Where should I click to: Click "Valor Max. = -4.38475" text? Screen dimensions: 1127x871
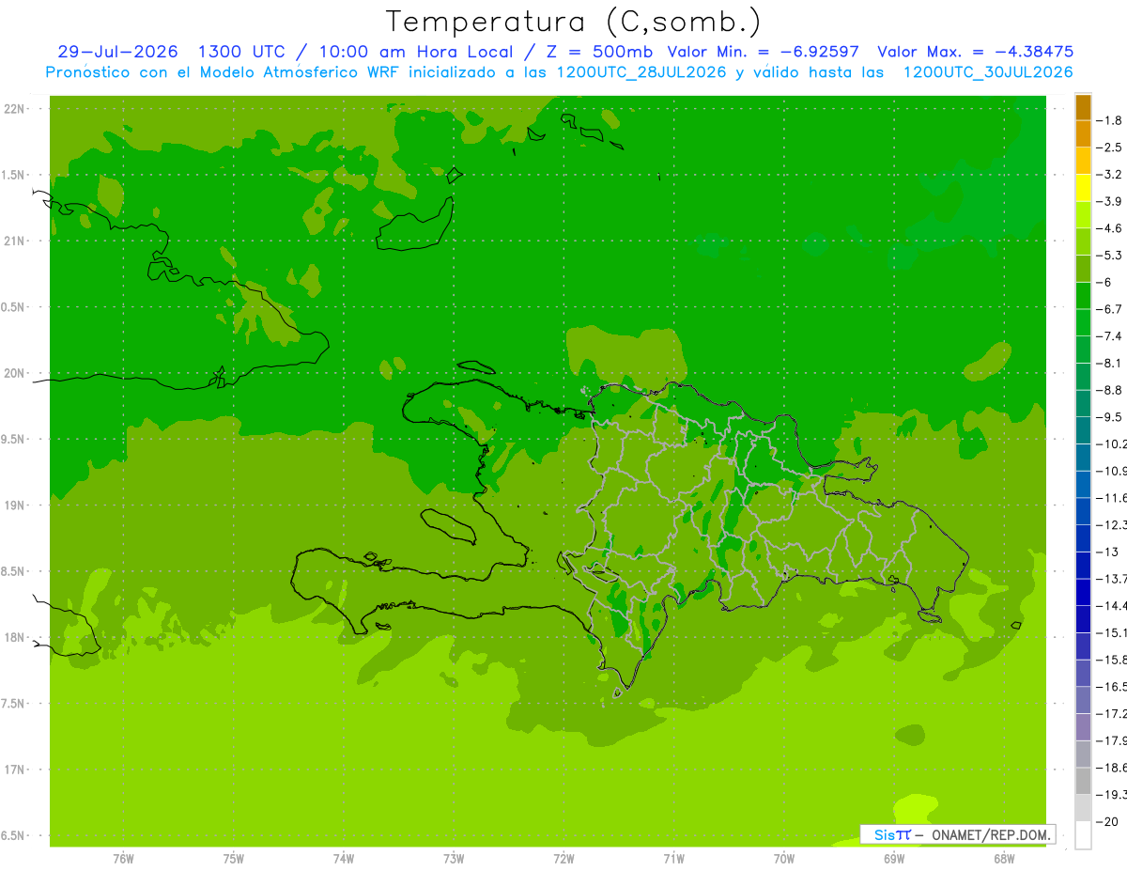click(977, 52)
